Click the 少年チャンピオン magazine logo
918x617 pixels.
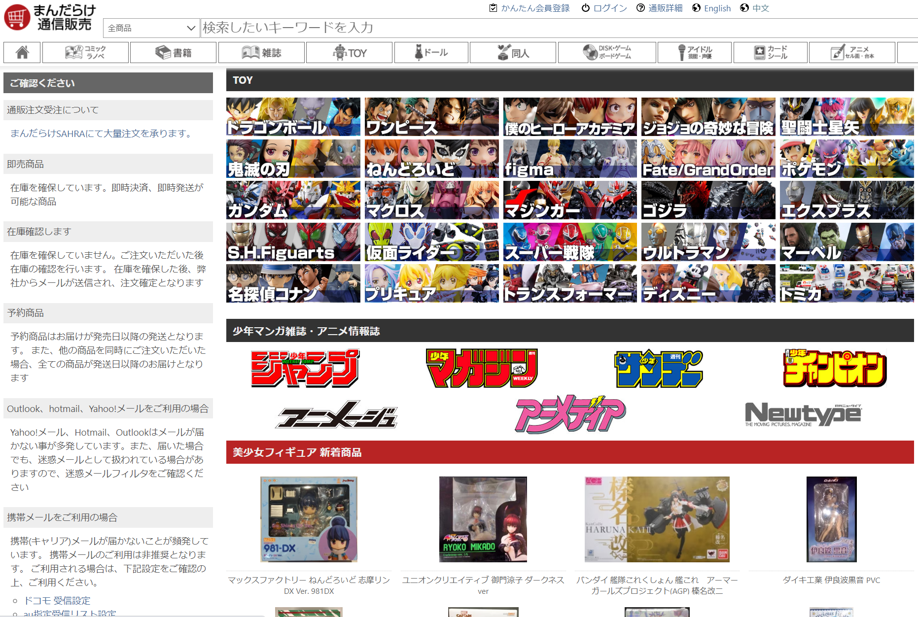835,368
